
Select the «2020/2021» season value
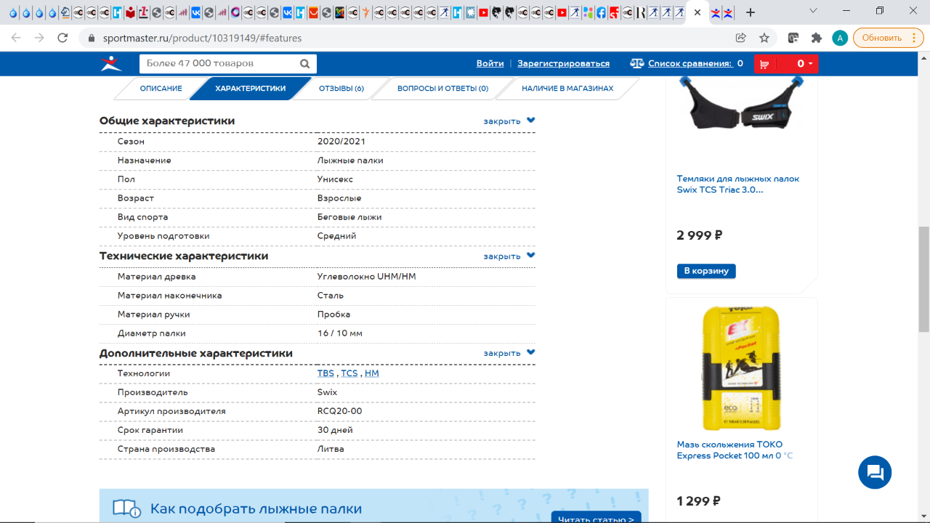(341, 142)
